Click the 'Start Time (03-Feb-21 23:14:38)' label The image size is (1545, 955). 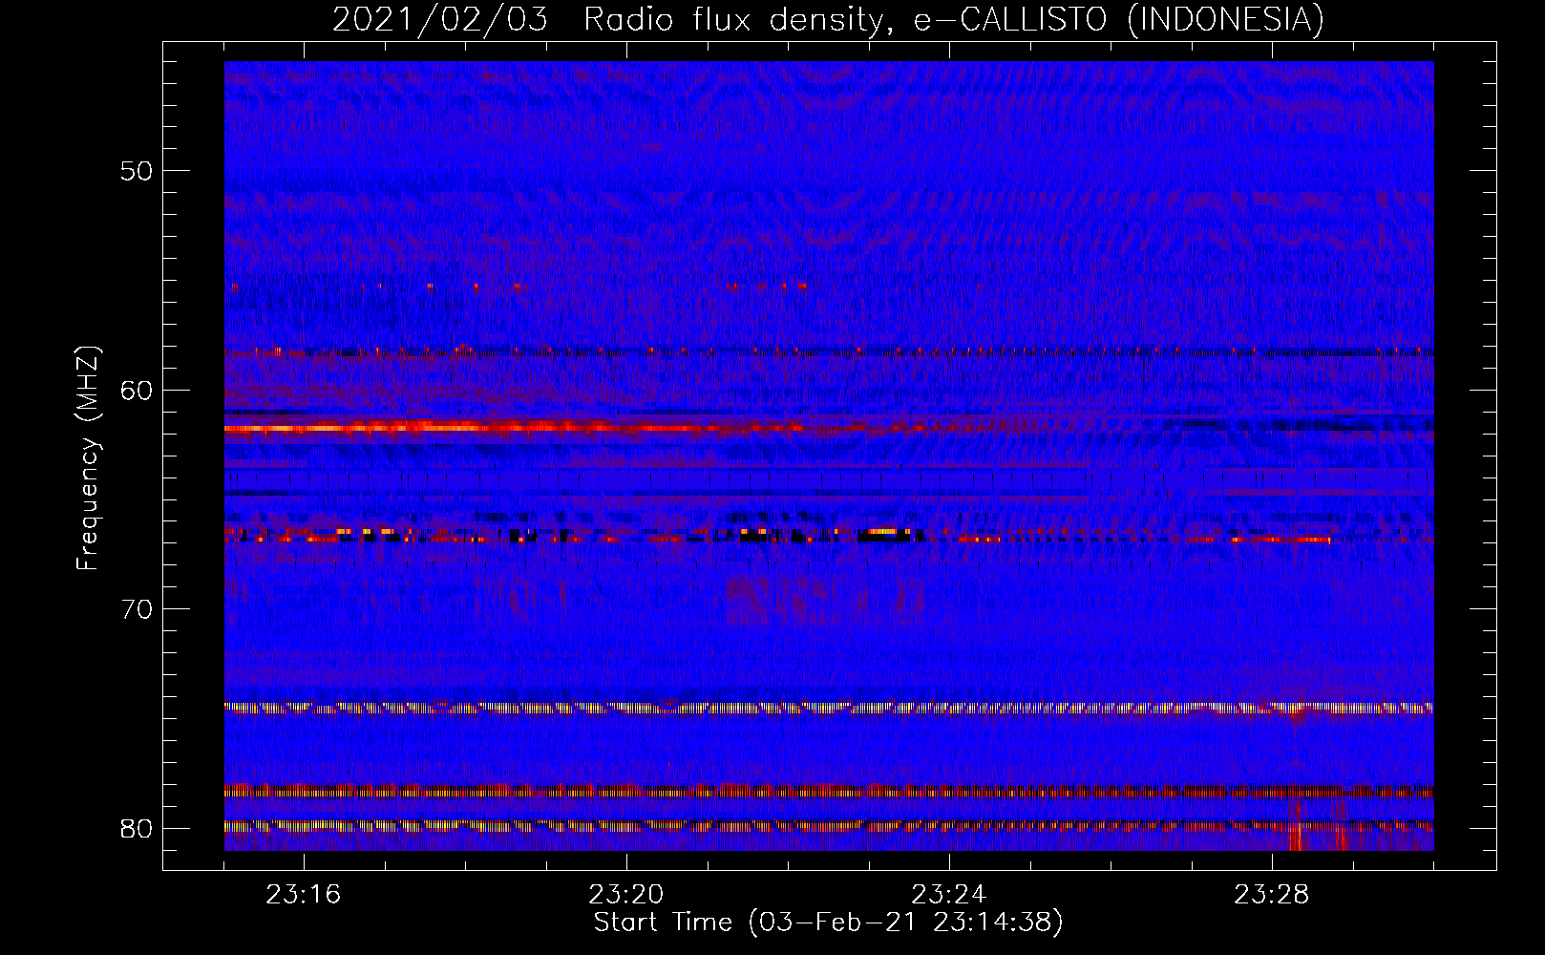coord(828,923)
